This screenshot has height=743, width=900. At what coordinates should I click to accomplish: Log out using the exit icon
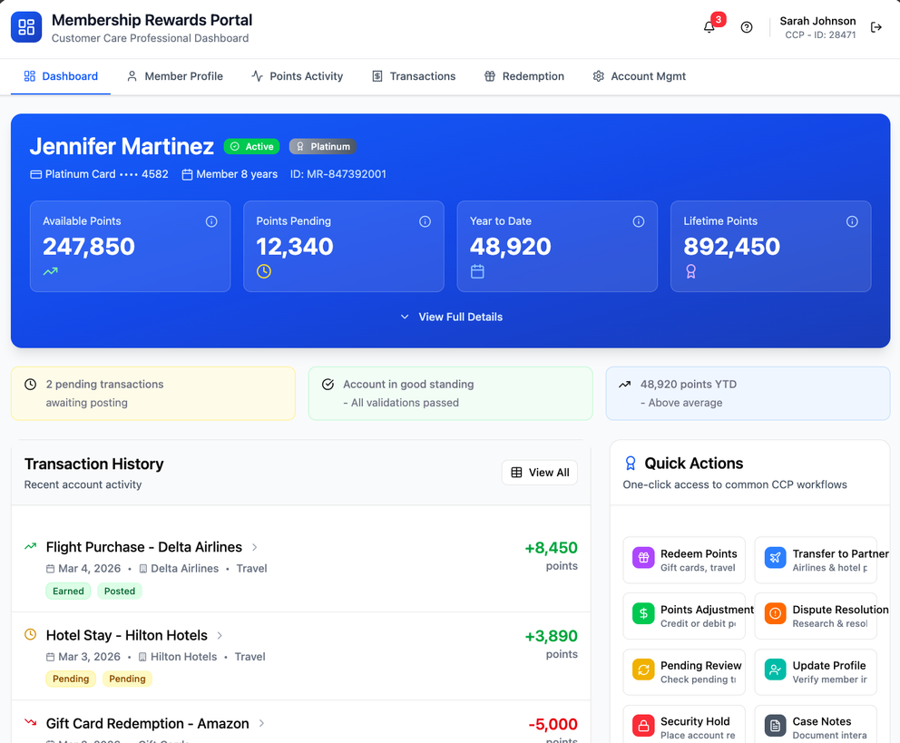click(876, 27)
